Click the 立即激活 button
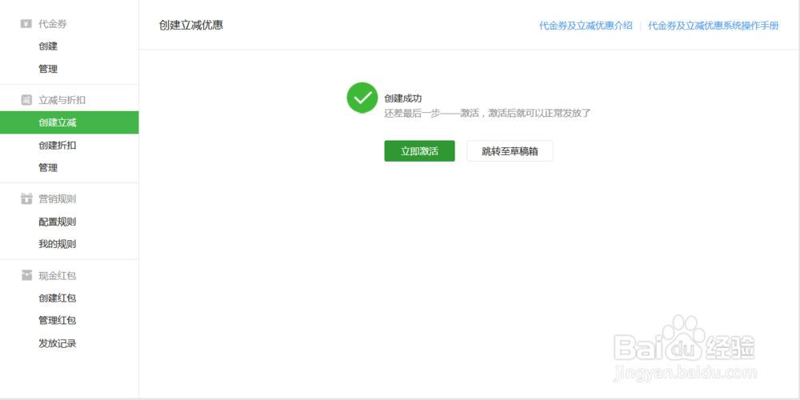 pos(419,151)
